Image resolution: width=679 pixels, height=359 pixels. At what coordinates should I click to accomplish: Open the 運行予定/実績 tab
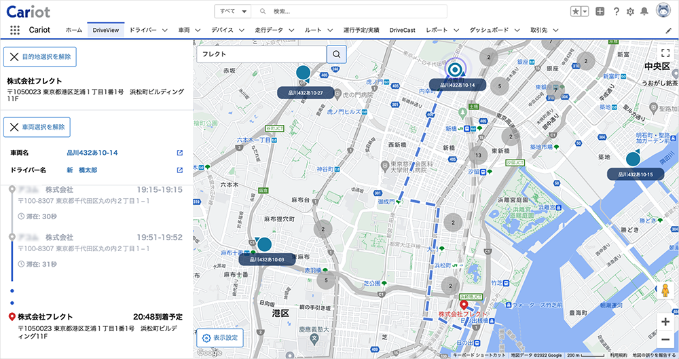click(x=361, y=31)
